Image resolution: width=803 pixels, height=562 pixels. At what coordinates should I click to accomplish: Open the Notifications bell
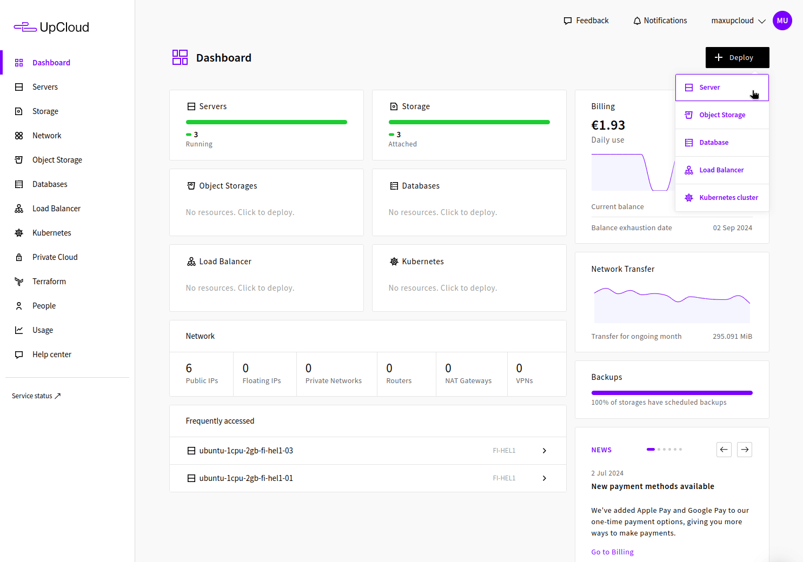tap(660, 21)
